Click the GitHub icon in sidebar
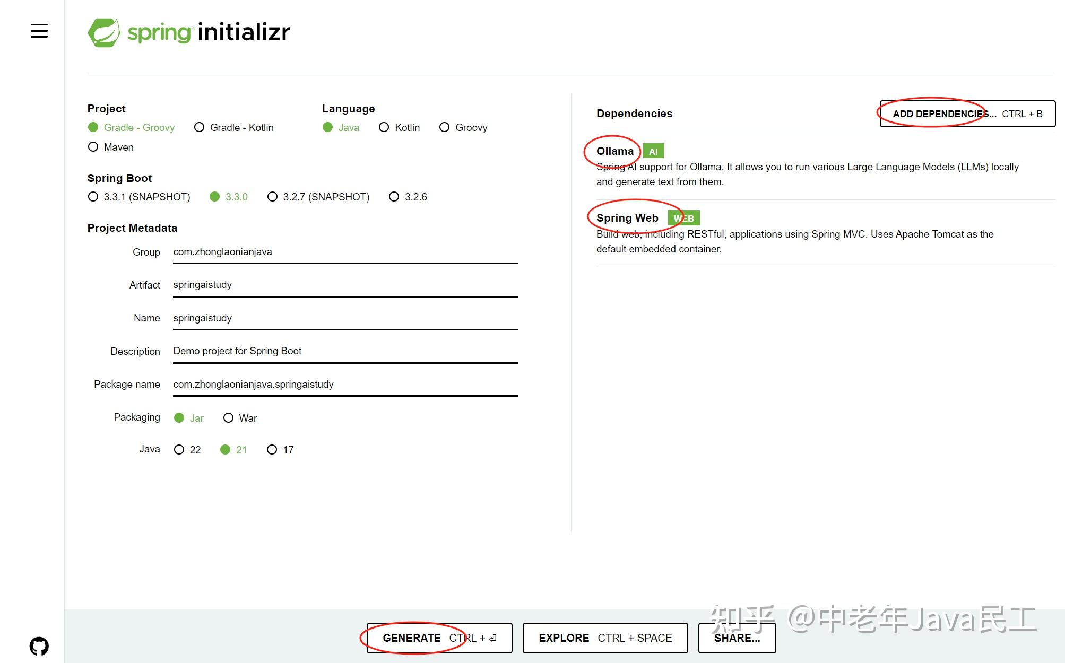 [x=39, y=646]
